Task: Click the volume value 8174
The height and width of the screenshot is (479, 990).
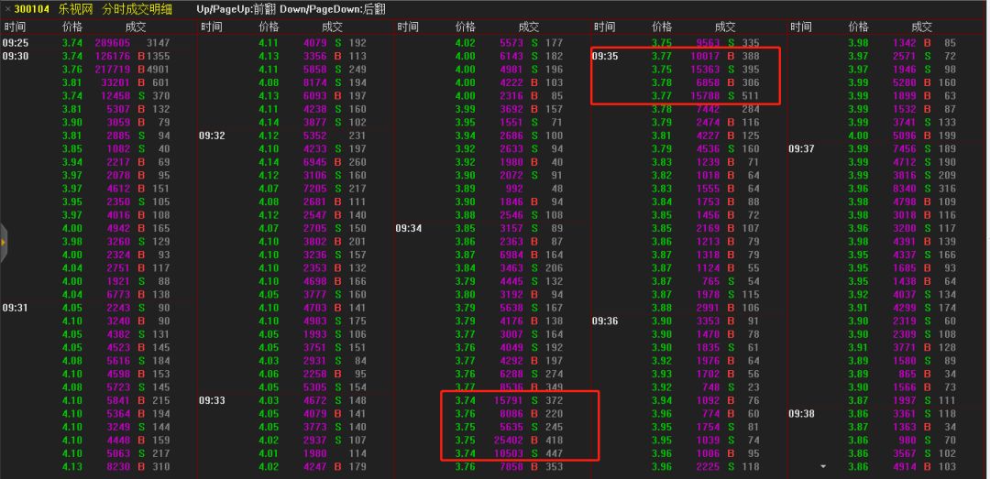Action: pyautogui.click(x=315, y=82)
